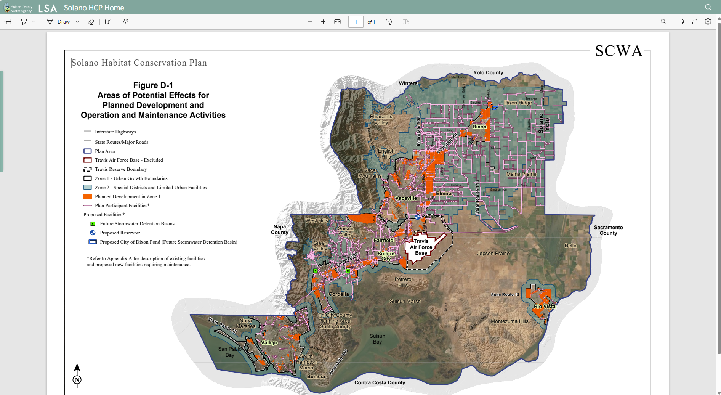Click the Solano County Water Agency logo
Viewport: 721px width, 395px height.
point(18,8)
